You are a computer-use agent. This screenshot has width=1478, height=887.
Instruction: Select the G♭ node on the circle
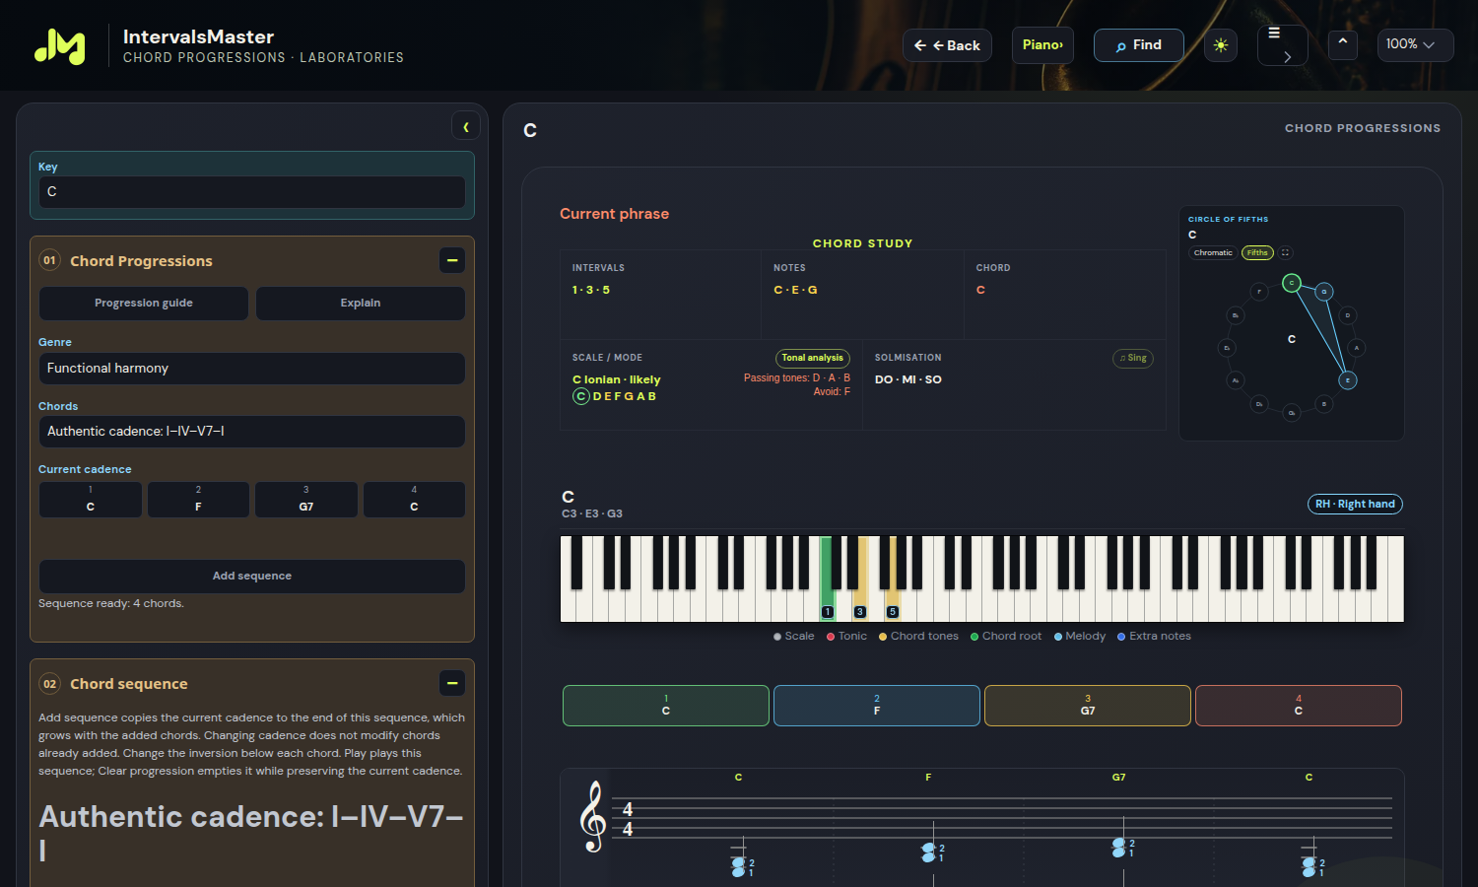pyautogui.click(x=1292, y=413)
